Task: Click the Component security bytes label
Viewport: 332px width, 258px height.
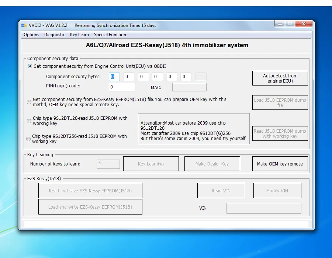Action: (x=73, y=77)
